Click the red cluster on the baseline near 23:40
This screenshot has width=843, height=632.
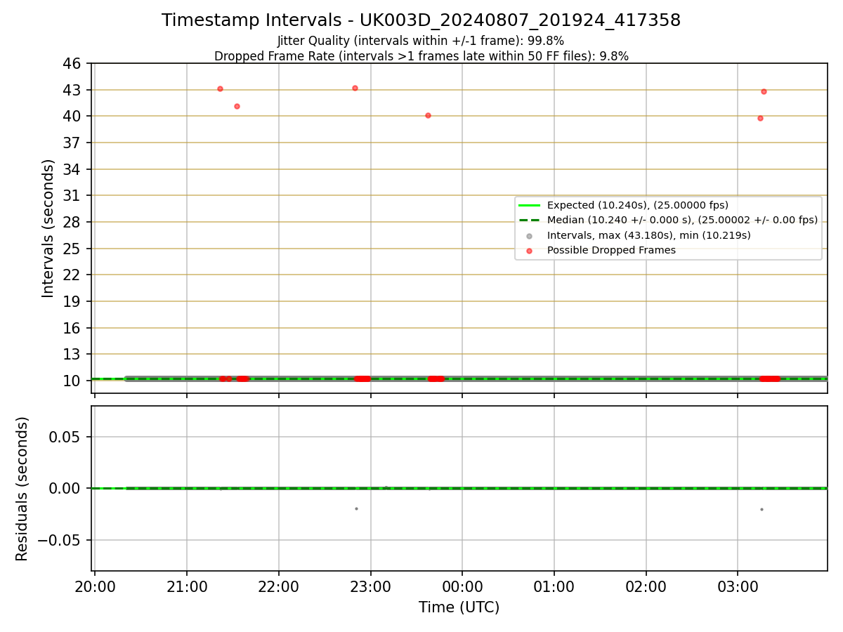click(436, 378)
